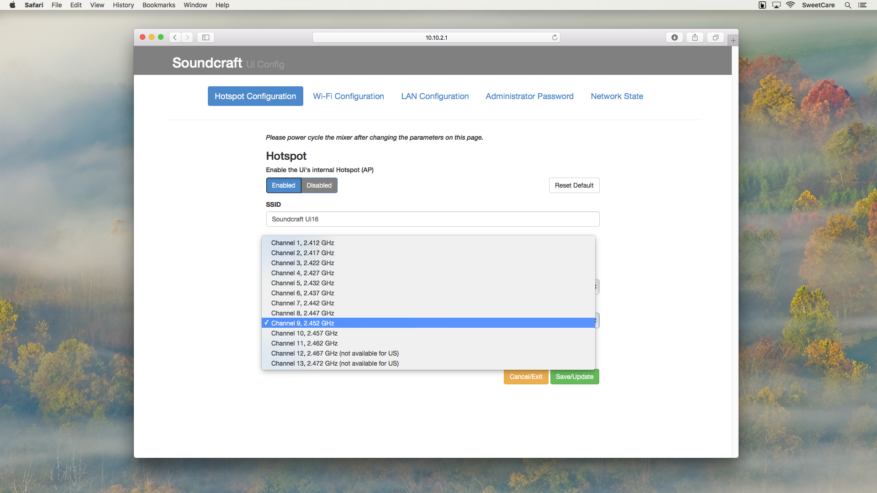Go back with Safari's back arrow

pos(175,37)
